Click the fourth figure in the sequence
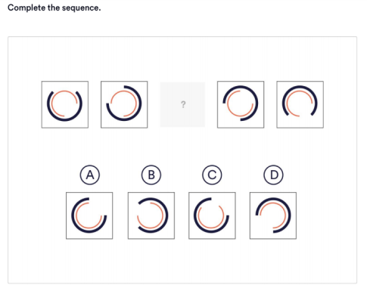Viewport: 367px width, 288px height. 241,104
